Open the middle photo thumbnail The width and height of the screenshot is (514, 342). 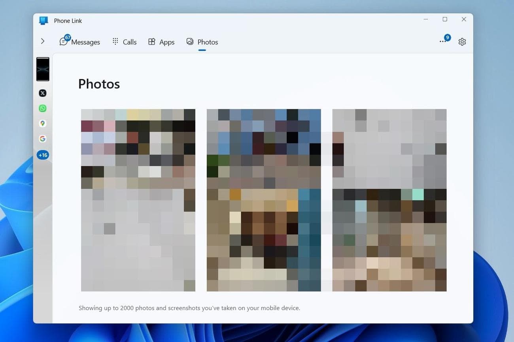tap(264, 200)
